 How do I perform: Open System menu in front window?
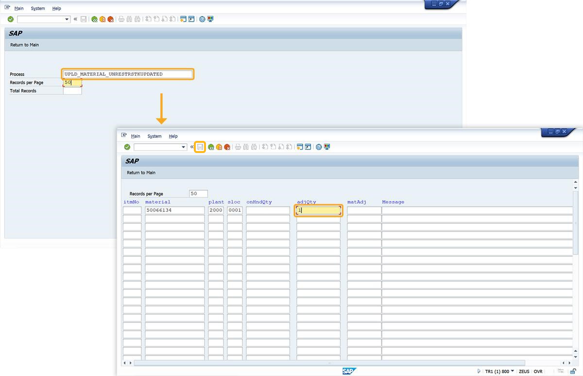pyautogui.click(x=154, y=136)
